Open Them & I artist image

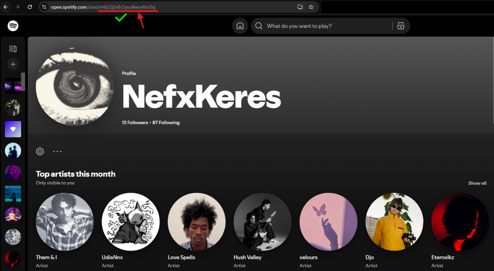point(65,222)
